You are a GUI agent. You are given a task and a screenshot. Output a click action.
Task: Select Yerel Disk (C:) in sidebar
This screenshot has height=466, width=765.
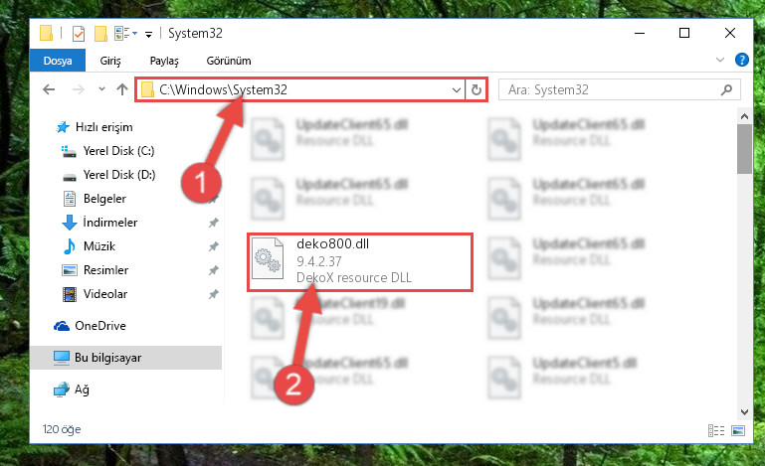click(x=108, y=151)
